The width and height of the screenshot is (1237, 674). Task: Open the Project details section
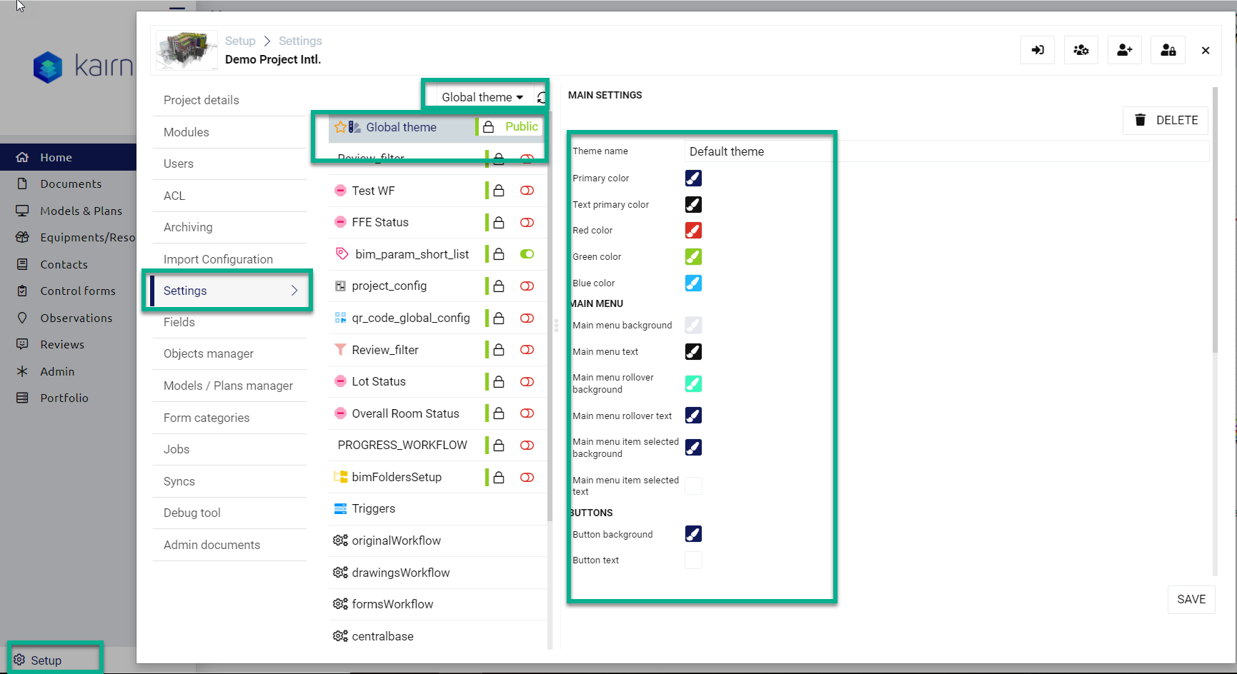202,100
